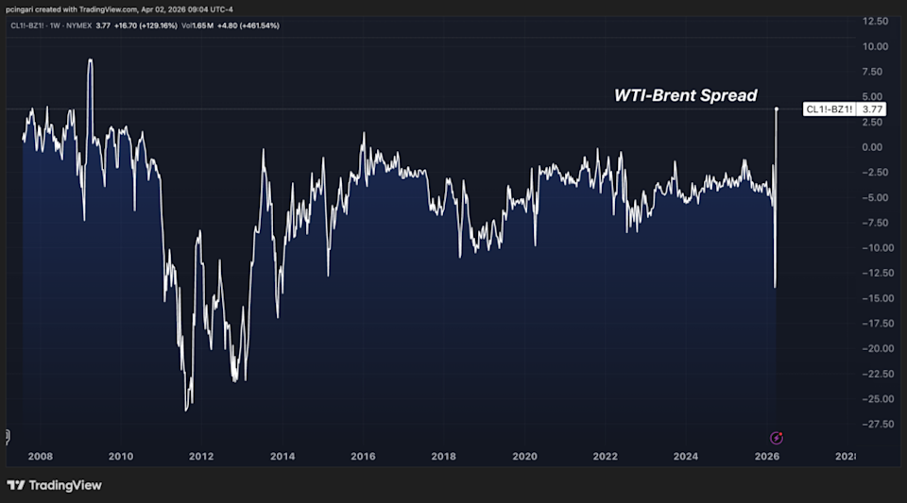The width and height of the screenshot is (907, 503).
Task: Click the 2016 label on time axis
Action: [x=364, y=456]
